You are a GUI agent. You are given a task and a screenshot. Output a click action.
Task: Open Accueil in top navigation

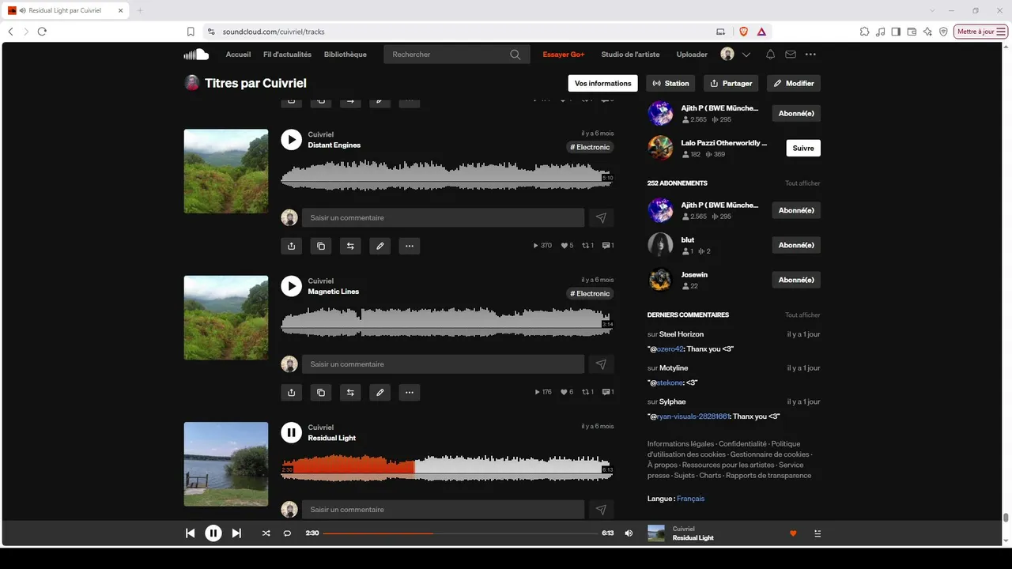click(238, 55)
